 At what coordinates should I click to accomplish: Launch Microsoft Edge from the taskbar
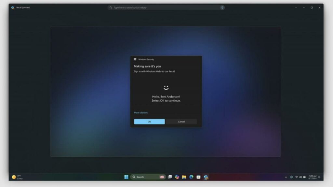pos(191,177)
